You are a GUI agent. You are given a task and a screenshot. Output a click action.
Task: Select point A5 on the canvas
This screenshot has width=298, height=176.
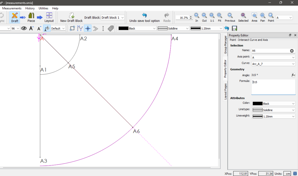point(68,63)
